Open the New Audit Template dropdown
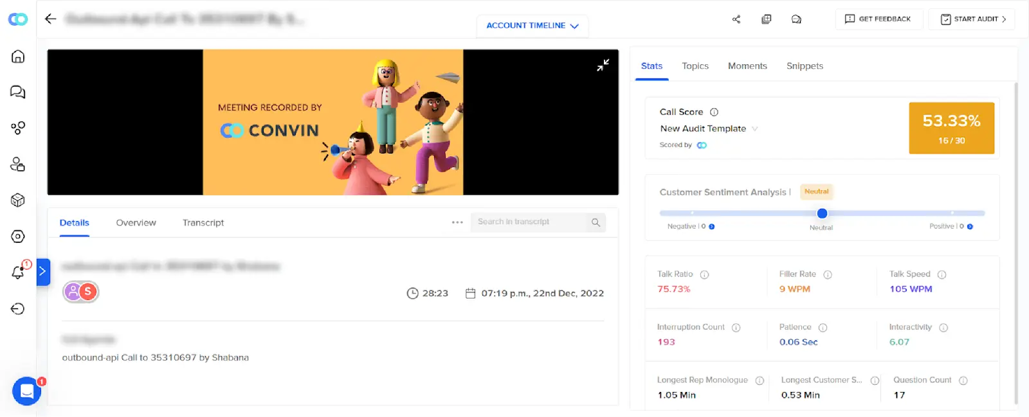Screen dimensions: 1029x417 coord(709,129)
